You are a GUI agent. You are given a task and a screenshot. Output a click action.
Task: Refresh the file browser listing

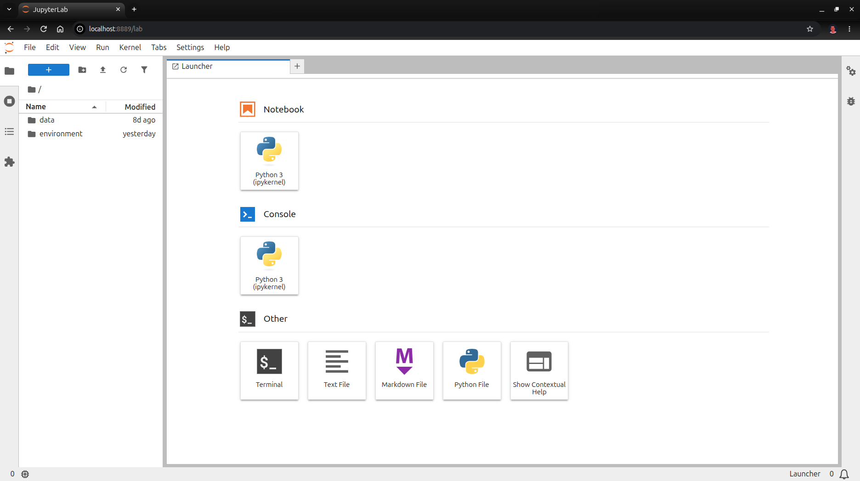tap(124, 70)
